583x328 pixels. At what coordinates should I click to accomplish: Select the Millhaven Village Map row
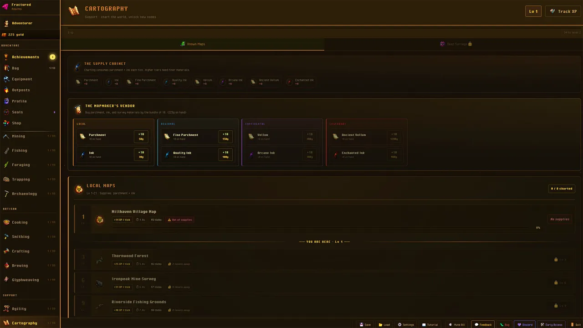(324, 219)
